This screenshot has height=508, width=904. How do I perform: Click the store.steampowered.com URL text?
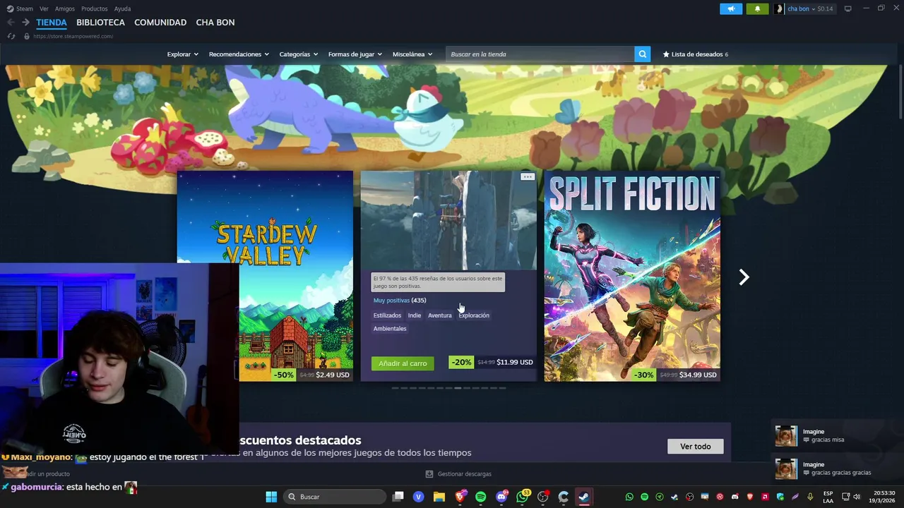coord(73,36)
